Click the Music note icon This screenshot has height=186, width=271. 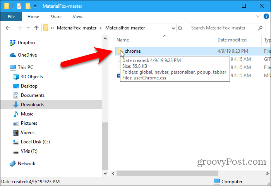point(16,114)
